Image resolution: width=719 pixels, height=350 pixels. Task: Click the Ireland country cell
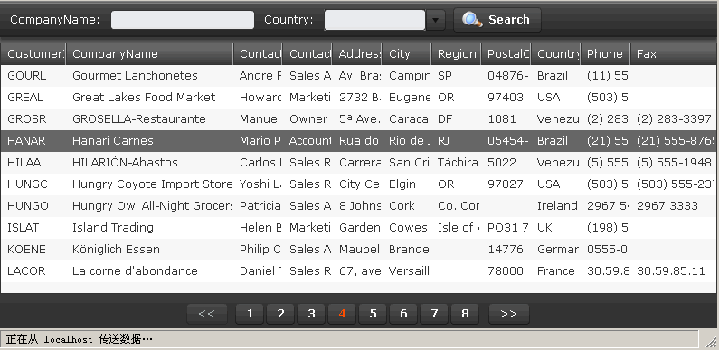point(557,206)
